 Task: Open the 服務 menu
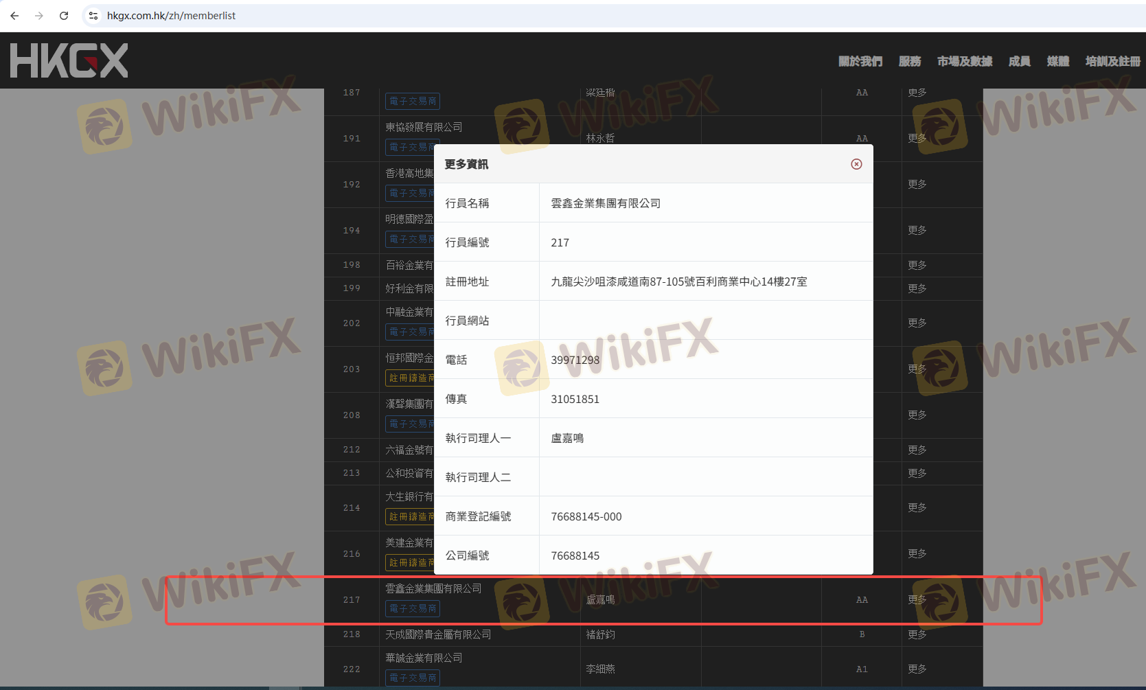tap(909, 62)
